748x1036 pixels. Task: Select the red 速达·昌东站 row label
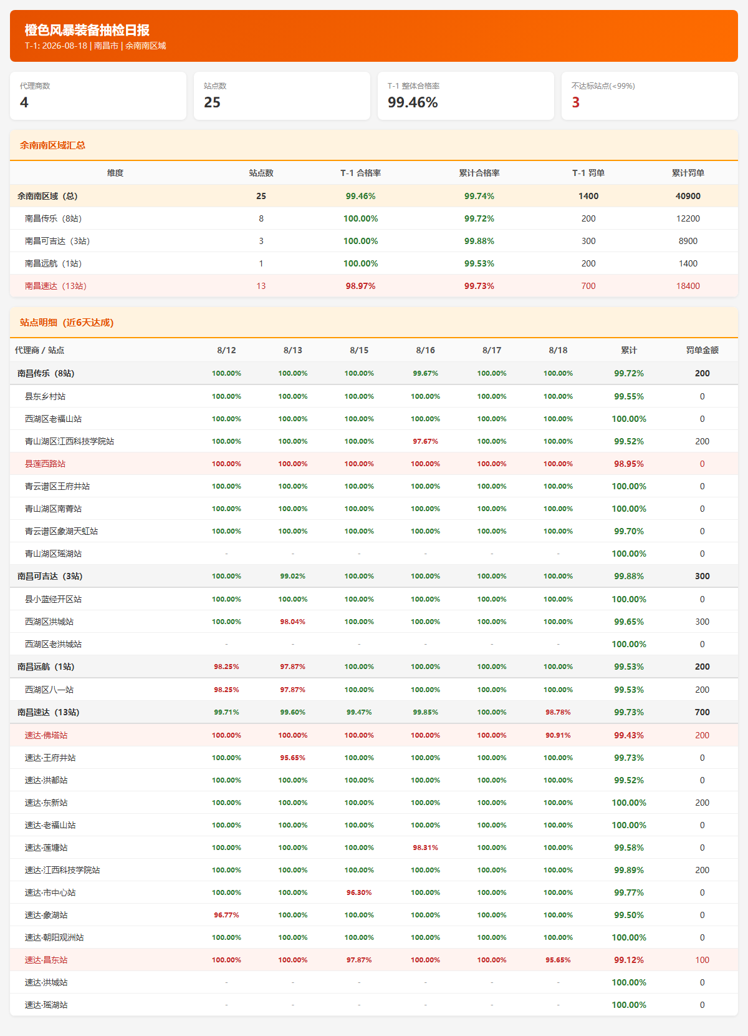click(46, 960)
